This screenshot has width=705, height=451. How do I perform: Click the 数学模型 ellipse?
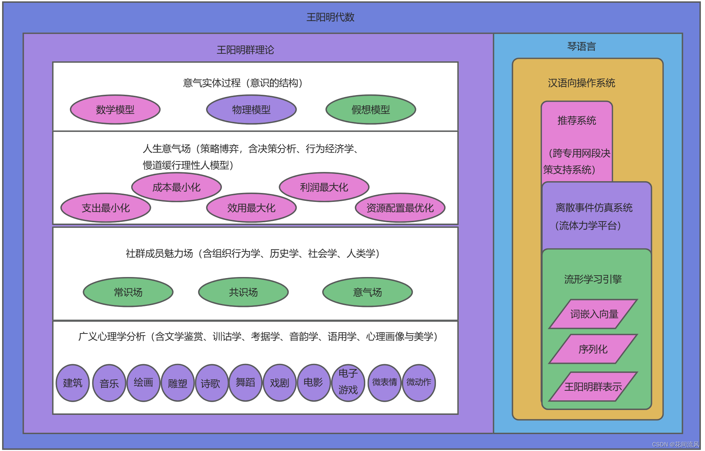click(x=115, y=110)
